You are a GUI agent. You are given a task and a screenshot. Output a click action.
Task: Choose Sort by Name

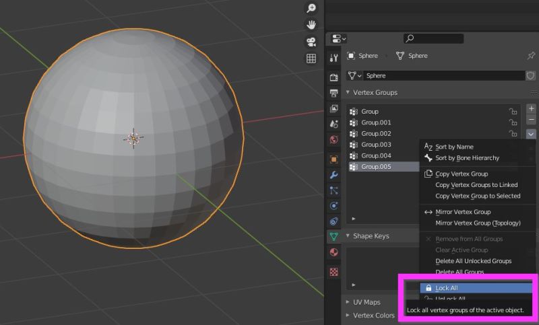(476, 147)
